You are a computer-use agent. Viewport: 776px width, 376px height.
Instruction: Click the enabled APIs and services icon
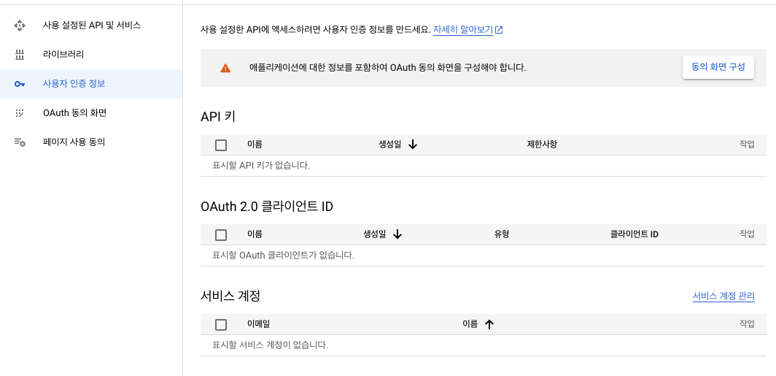click(19, 26)
